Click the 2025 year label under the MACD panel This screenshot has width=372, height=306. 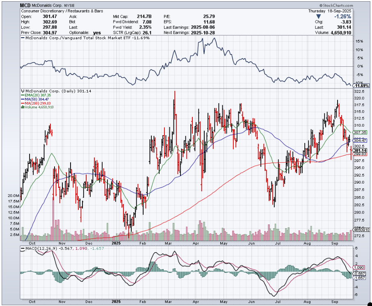116,301
